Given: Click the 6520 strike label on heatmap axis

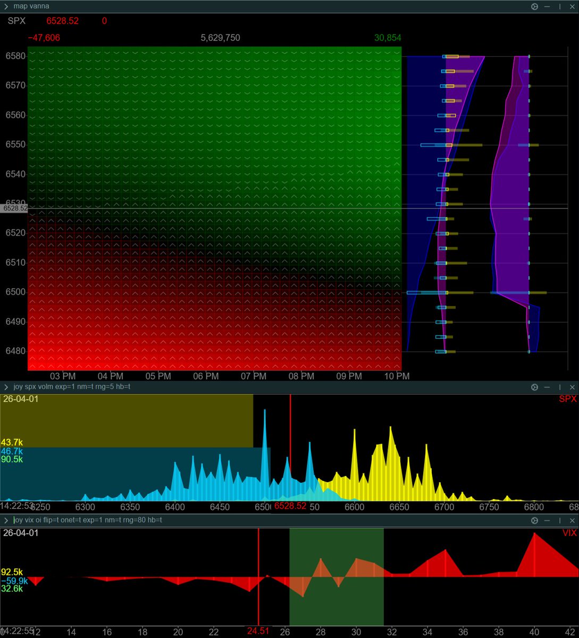Looking at the screenshot, I should [15, 233].
